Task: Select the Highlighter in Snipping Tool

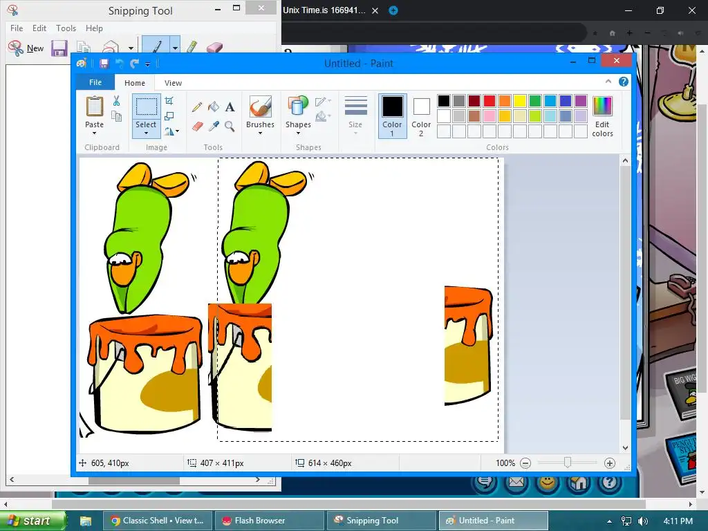Action: pyautogui.click(x=192, y=47)
